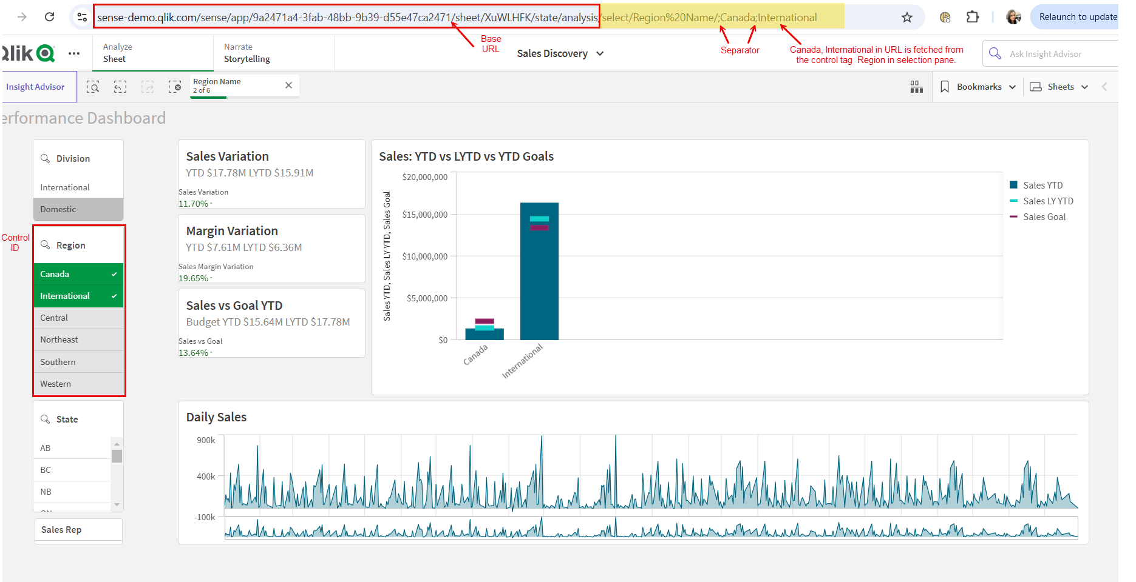
Task: Click Daily Sales chart title
Action: pyautogui.click(x=216, y=417)
